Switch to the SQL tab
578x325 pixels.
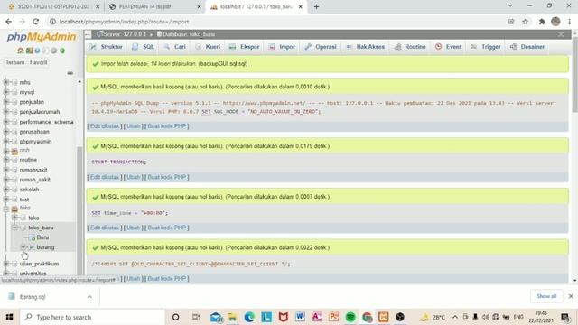click(144, 47)
